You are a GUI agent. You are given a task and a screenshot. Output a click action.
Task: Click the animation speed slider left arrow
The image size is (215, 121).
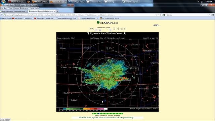click(x=96, y=30)
